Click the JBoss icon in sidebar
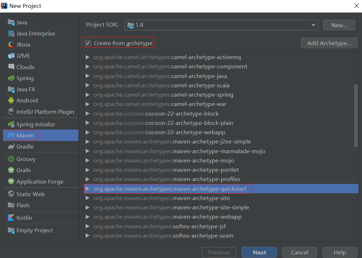362x258 pixels. pos(11,45)
